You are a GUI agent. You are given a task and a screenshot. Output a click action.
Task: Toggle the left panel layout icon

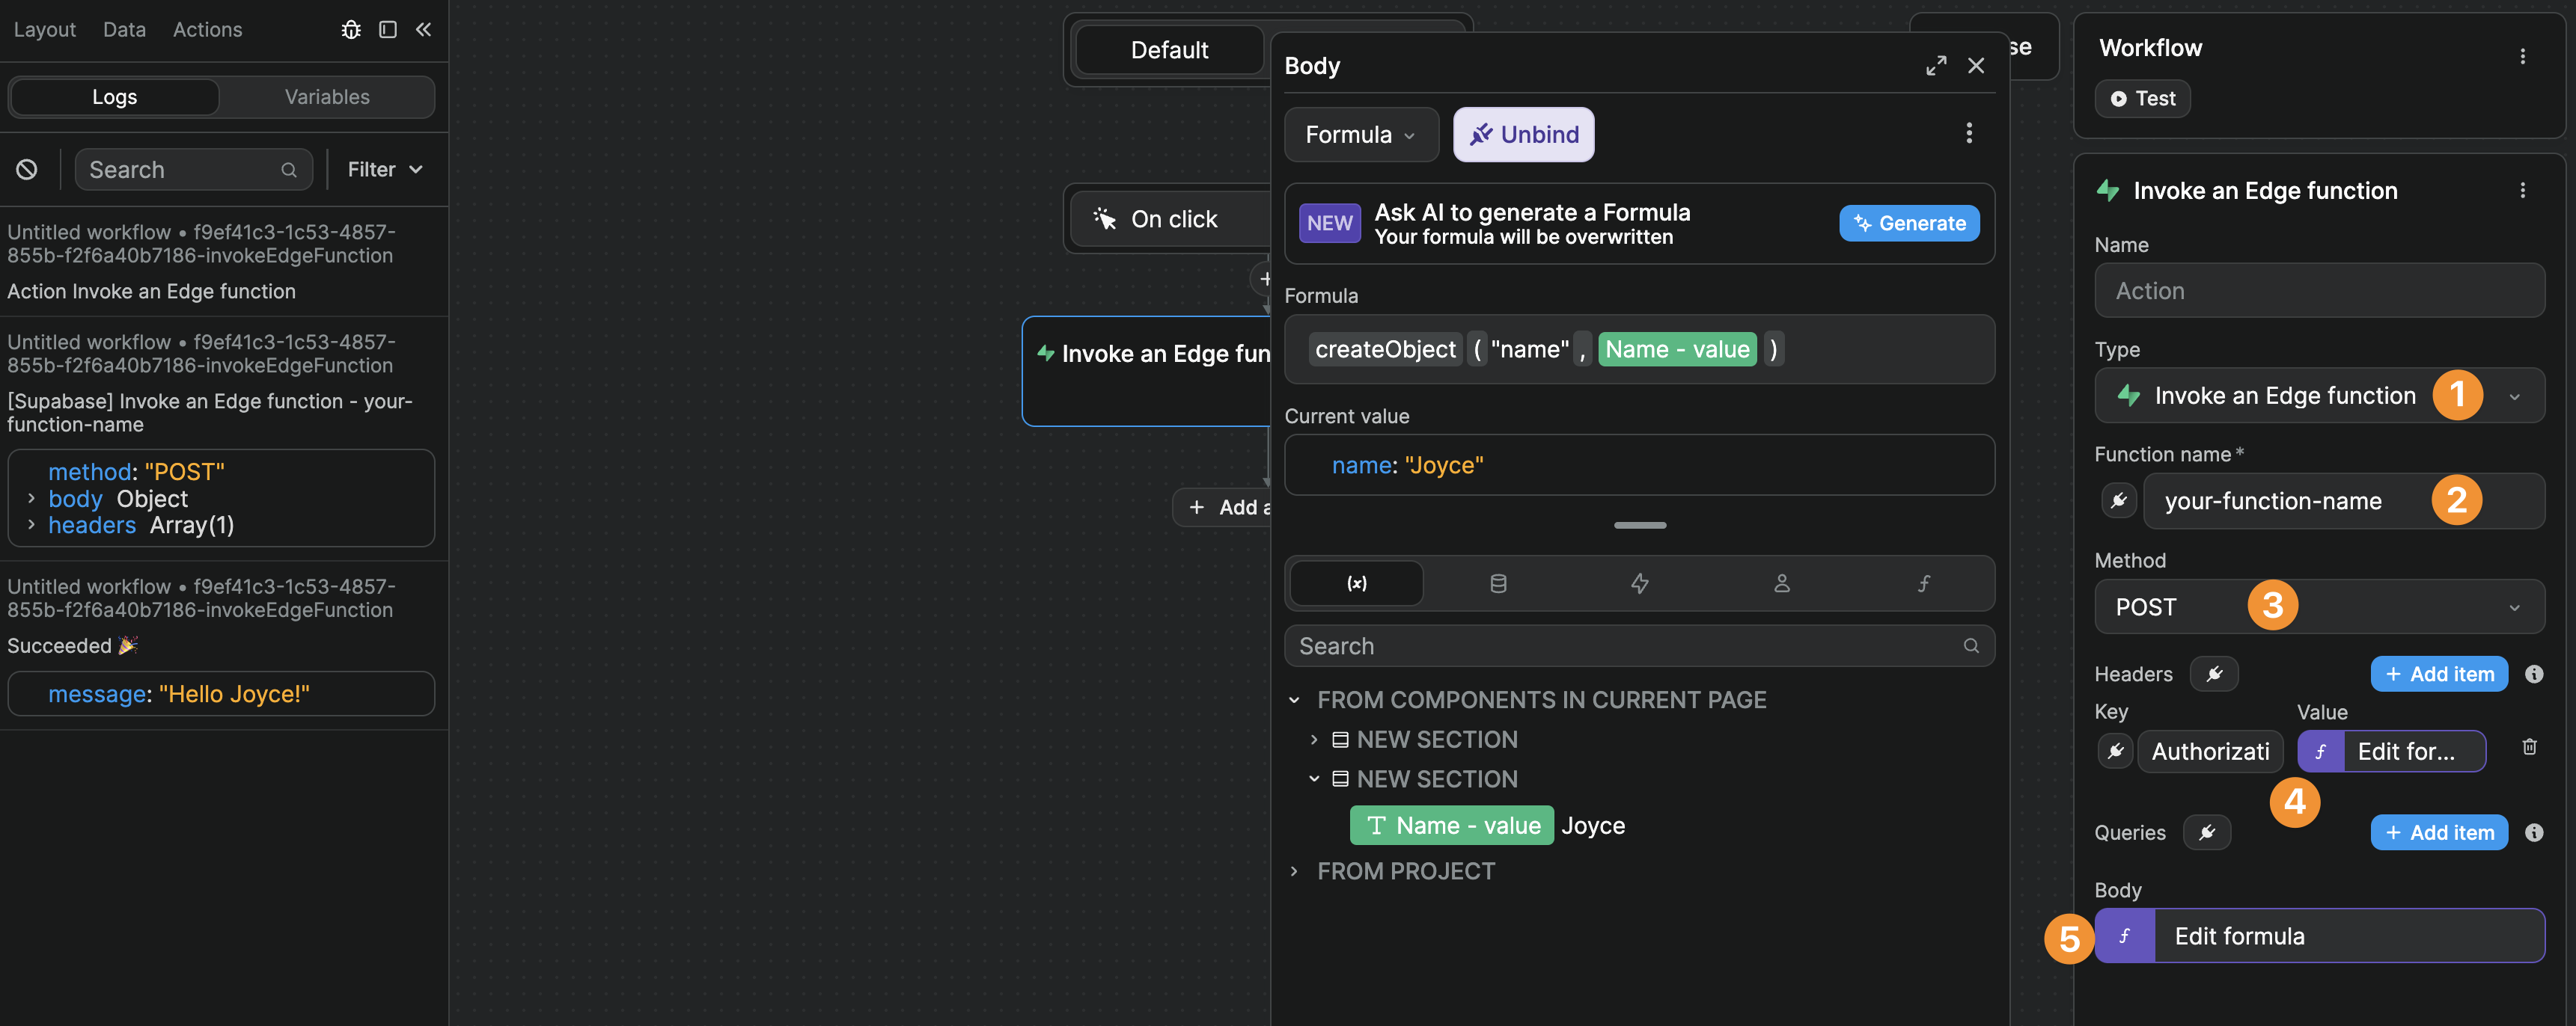click(x=387, y=30)
